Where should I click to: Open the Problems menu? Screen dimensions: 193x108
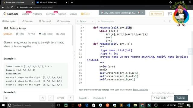pyautogui.click(x=37, y=14)
